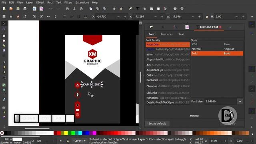Select the Font tab
Screen dimensions: 256x144
pos(152,34)
